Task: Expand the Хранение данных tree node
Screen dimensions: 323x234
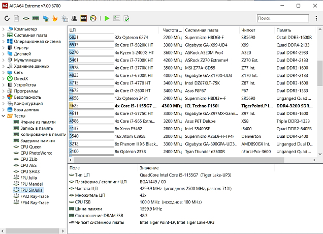Action: point(3,66)
